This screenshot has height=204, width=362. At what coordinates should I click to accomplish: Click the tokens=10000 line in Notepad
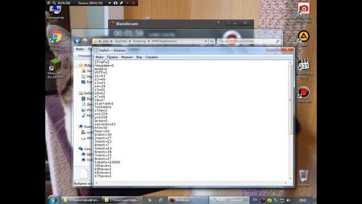coord(107,163)
